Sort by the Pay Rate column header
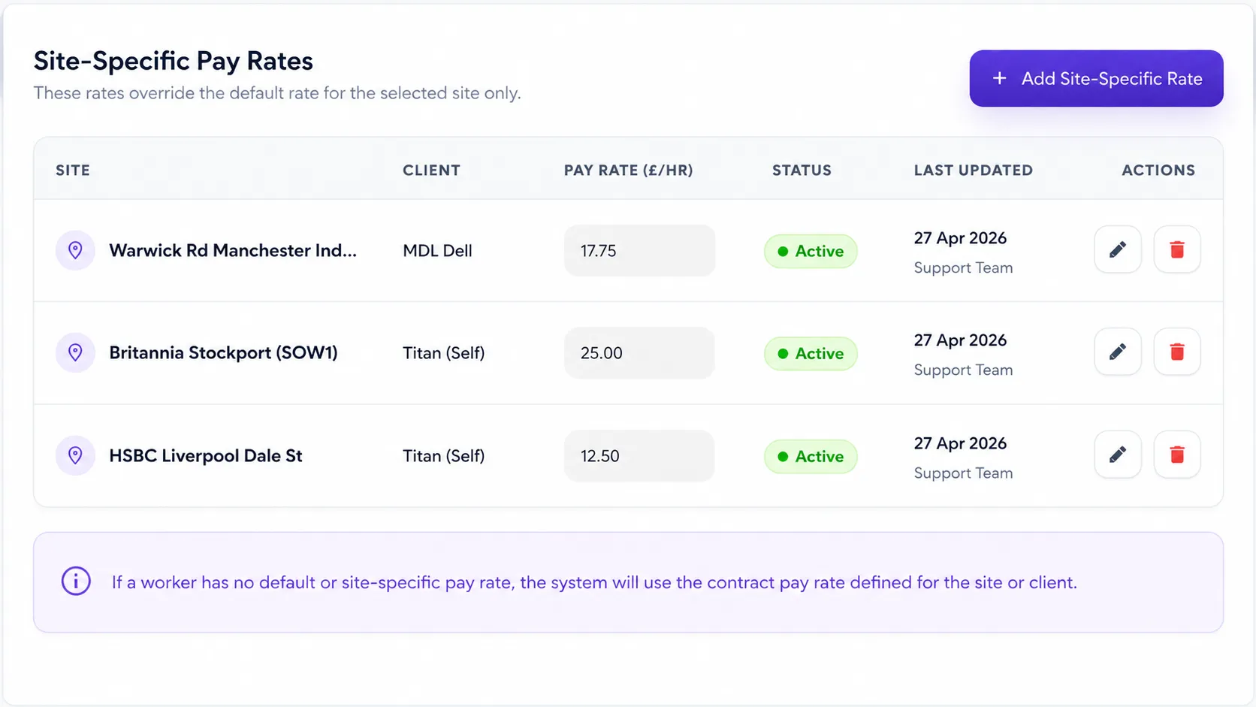This screenshot has width=1256, height=707. pos(628,171)
